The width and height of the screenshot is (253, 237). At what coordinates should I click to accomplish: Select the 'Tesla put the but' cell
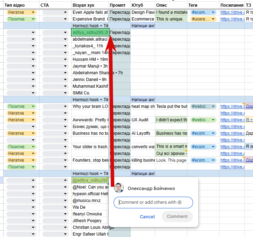(171, 106)
